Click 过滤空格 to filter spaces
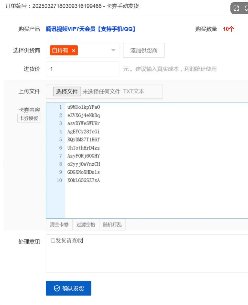Viewport: 248px width, 305px height. coord(86,225)
